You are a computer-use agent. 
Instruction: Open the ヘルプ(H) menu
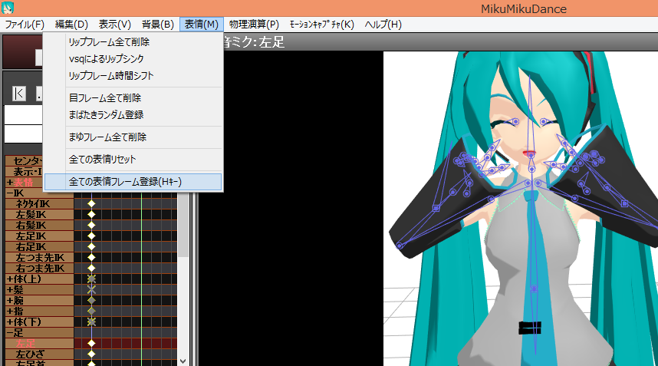tap(383, 25)
